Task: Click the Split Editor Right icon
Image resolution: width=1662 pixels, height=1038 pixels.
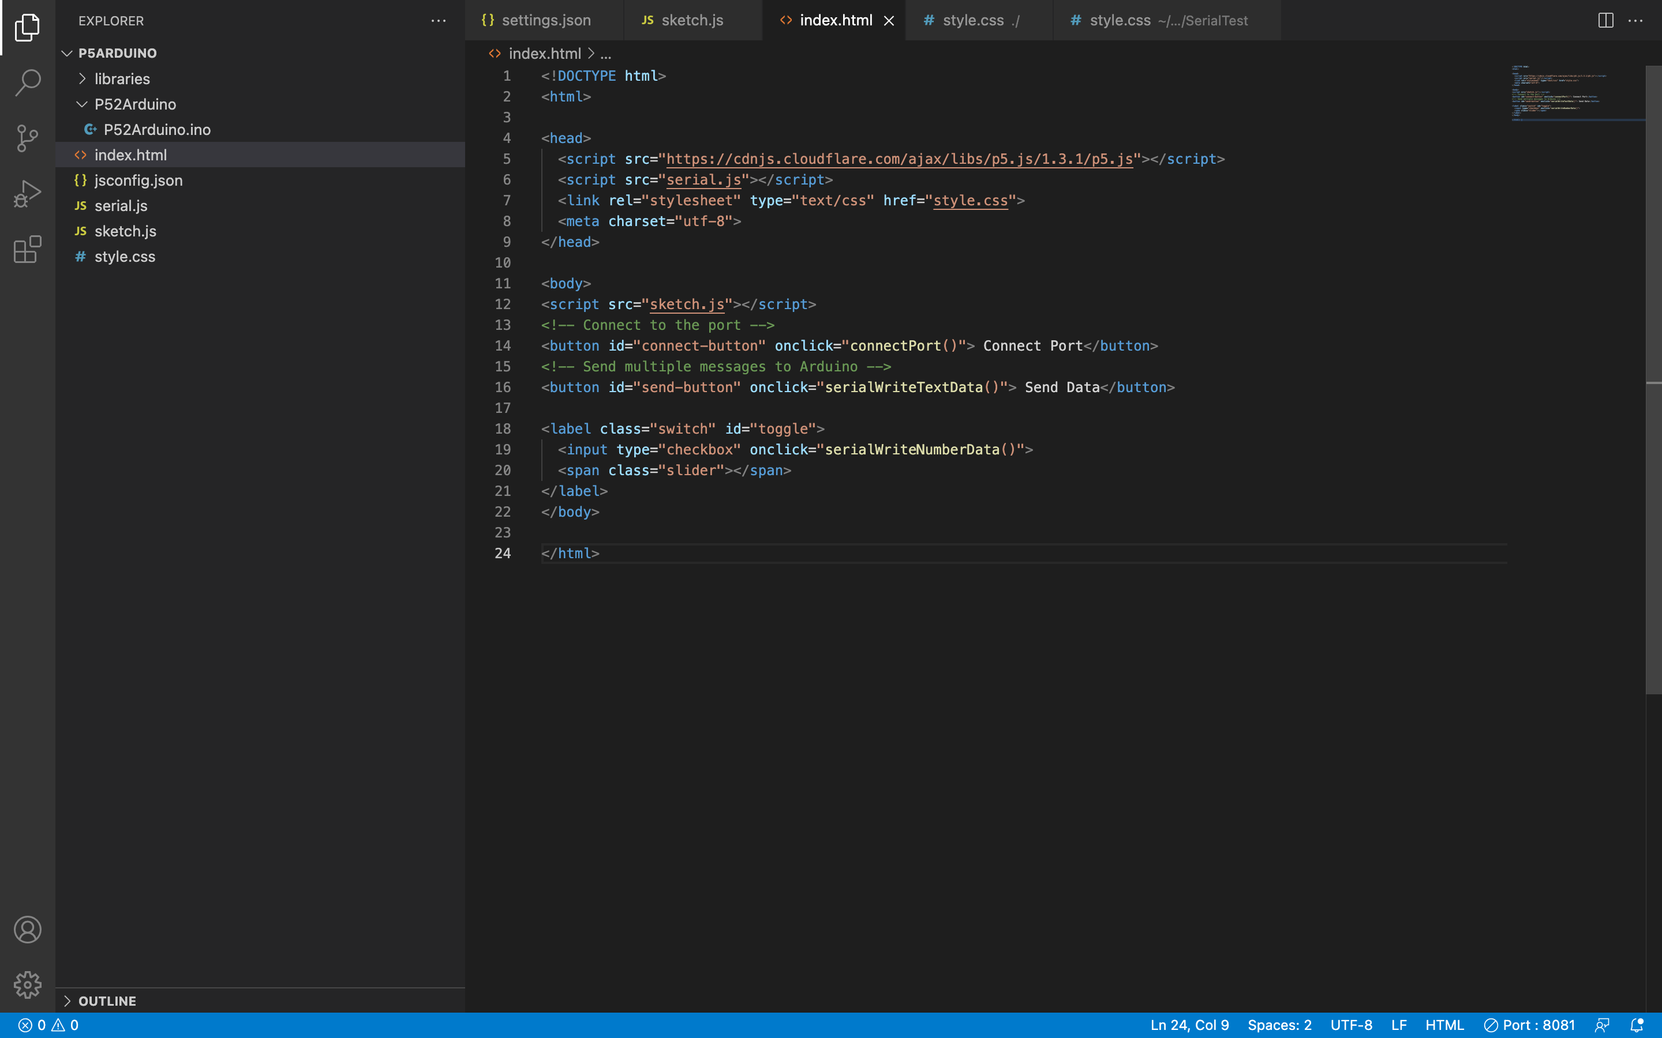Action: [1605, 21]
